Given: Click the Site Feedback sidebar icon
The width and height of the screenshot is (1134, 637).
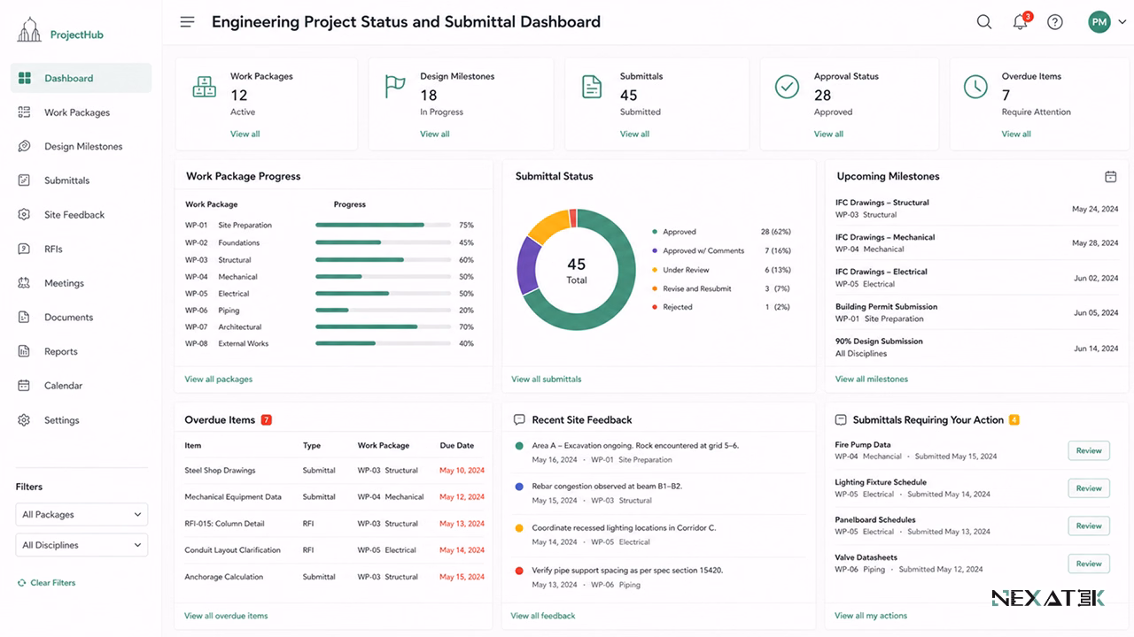Looking at the screenshot, I should coord(25,215).
